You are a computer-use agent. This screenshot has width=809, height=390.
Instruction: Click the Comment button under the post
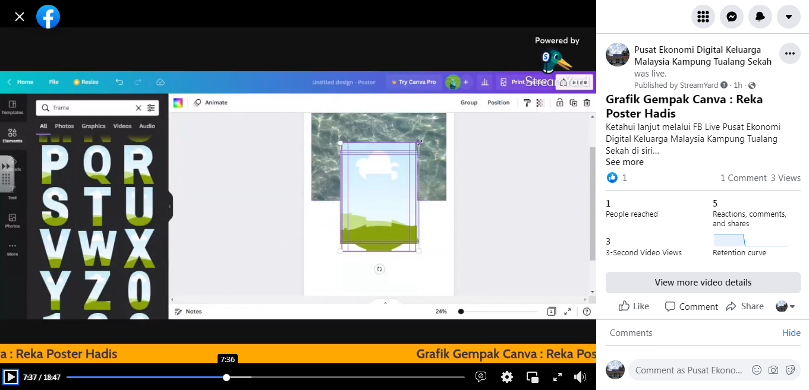tap(691, 306)
